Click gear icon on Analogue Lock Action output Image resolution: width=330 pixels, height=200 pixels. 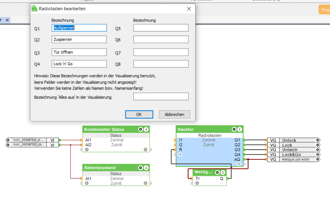pos(318,160)
